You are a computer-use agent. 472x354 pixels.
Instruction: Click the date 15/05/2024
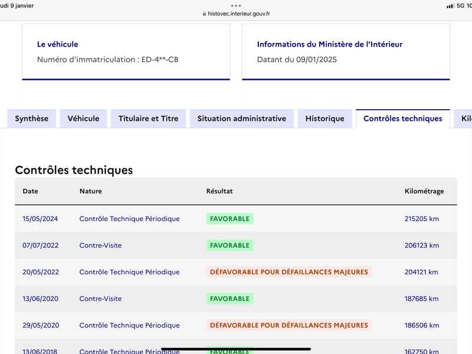point(40,219)
